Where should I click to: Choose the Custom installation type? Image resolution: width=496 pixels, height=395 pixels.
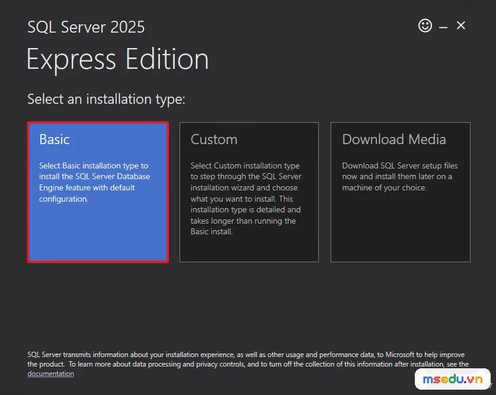coord(249,192)
